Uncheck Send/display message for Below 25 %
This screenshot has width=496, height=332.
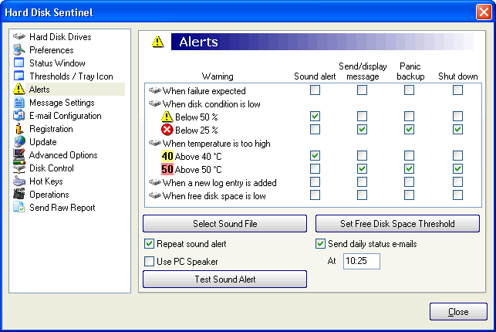[362, 130]
